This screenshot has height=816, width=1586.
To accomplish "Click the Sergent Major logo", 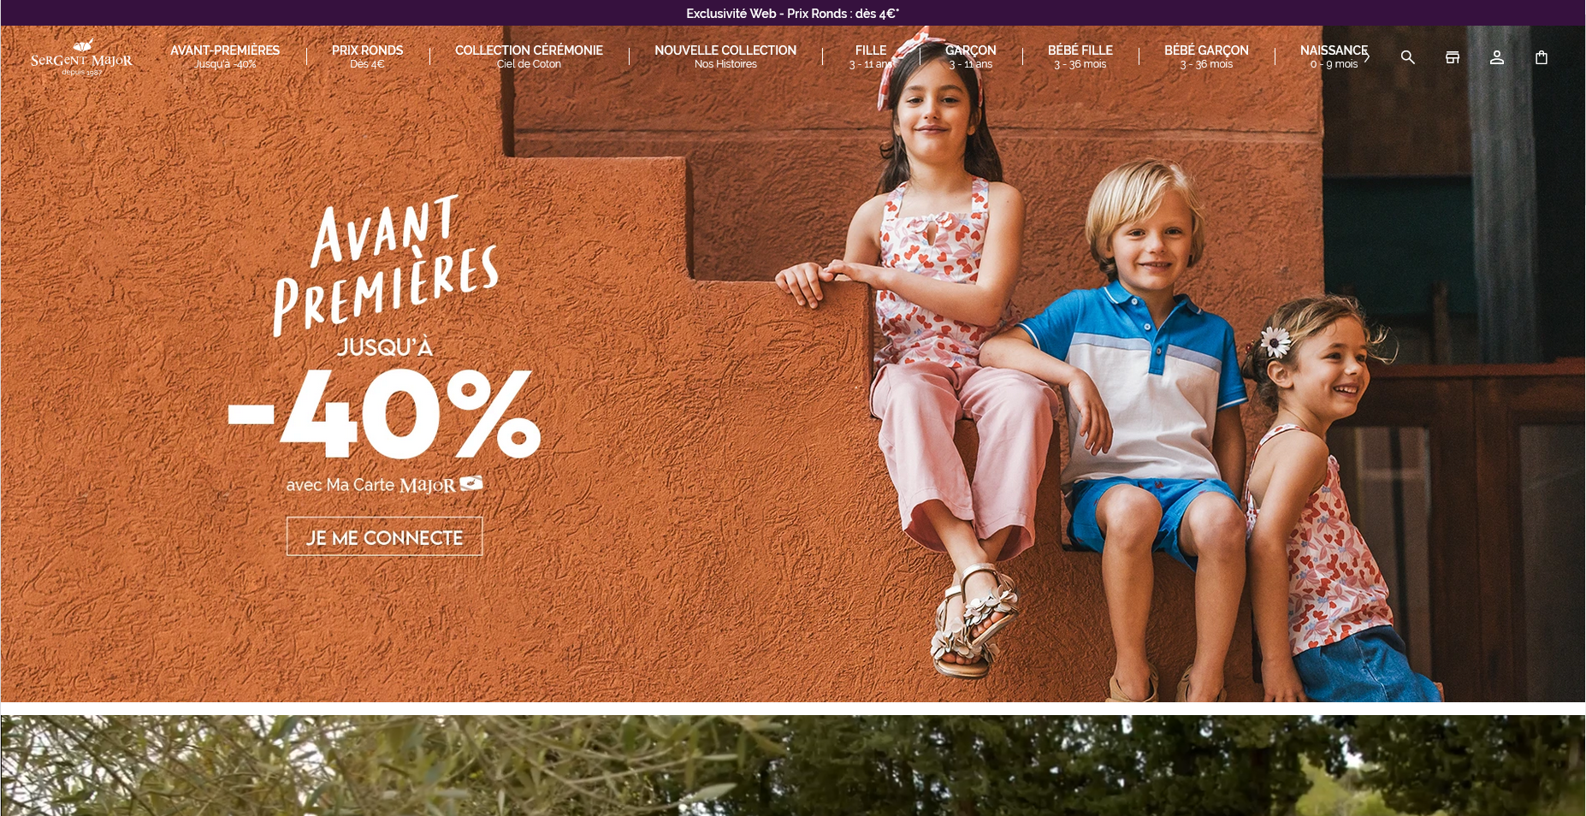I will click(x=81, y=57).
